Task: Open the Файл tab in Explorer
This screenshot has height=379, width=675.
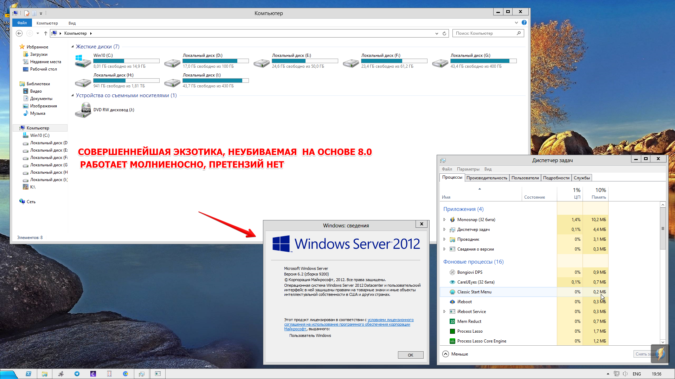Action: pos(22,23)
